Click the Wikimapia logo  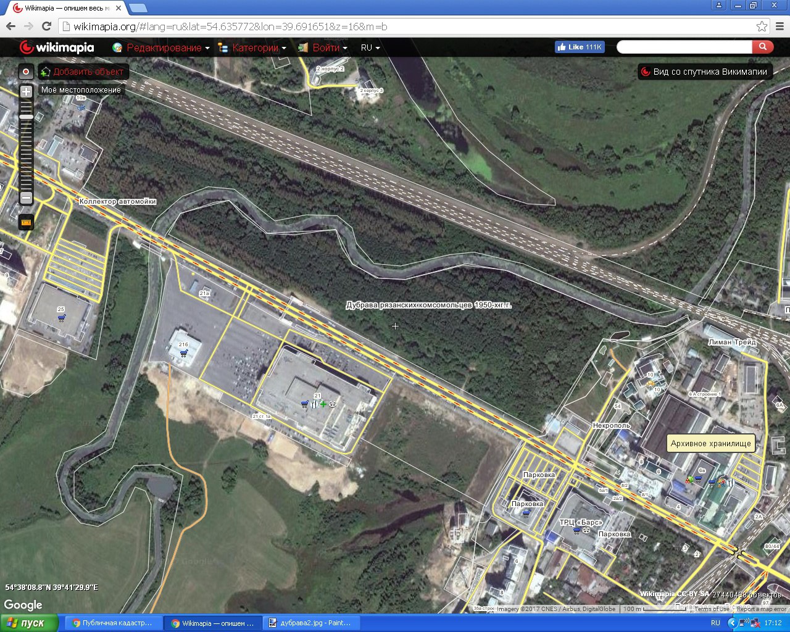point(57,48)
